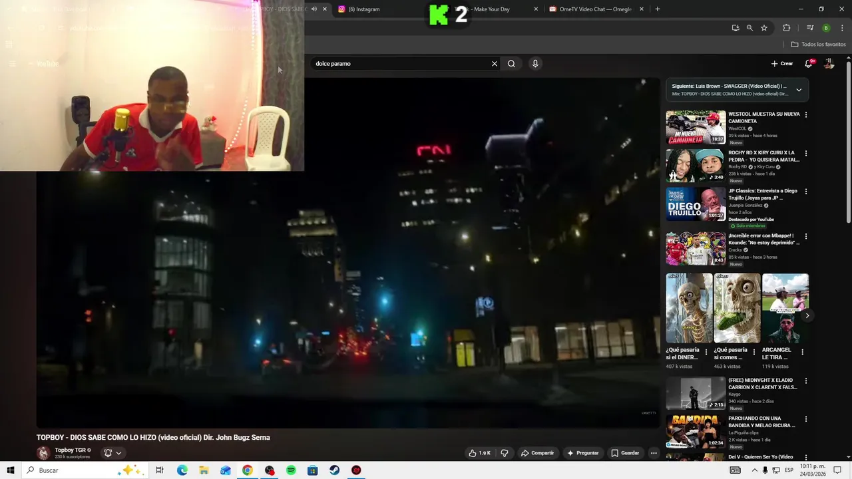Open the Chrome profile 'B' avatar
852x479 pixels.
tap(826, 28)
